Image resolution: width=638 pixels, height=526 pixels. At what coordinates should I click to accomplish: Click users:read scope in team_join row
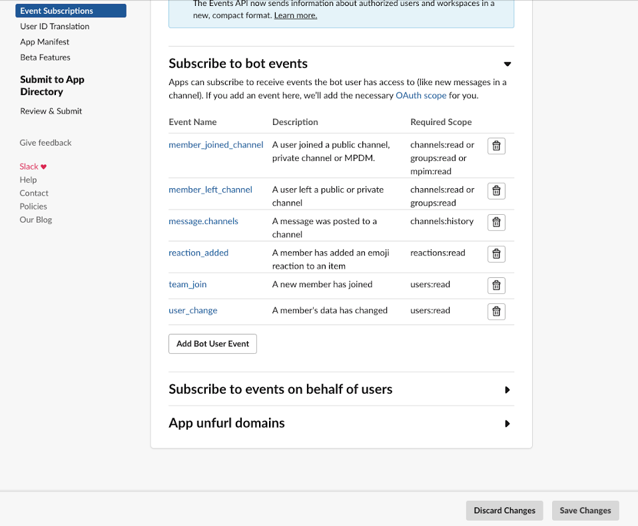coord(430,285)
